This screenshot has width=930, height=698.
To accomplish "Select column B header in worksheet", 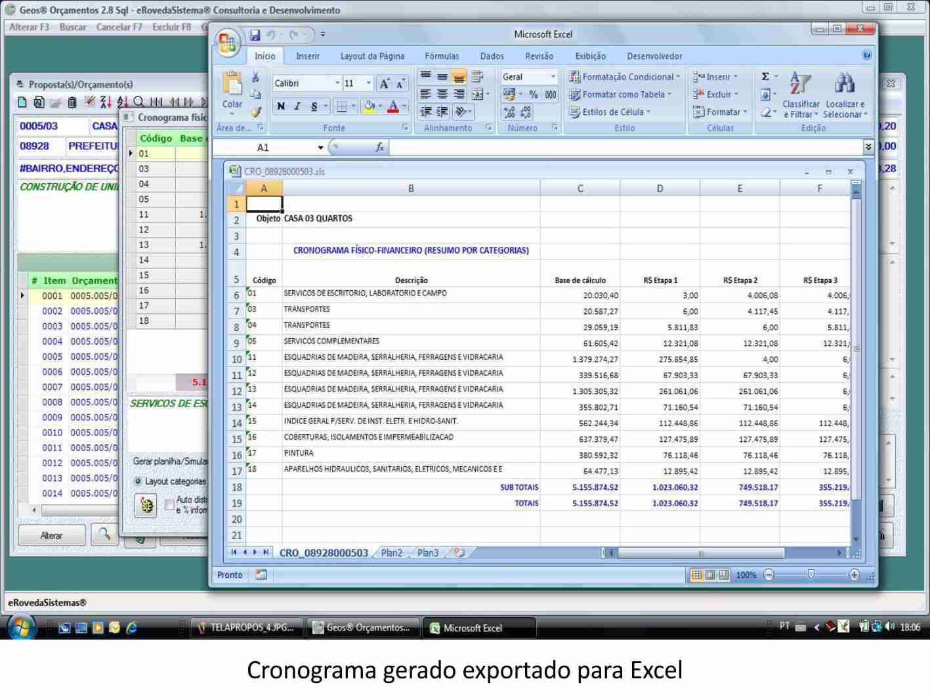I will click(x=411, y=188).
